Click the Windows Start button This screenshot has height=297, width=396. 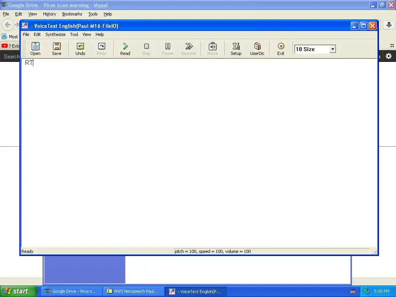[x=18, y=291]
